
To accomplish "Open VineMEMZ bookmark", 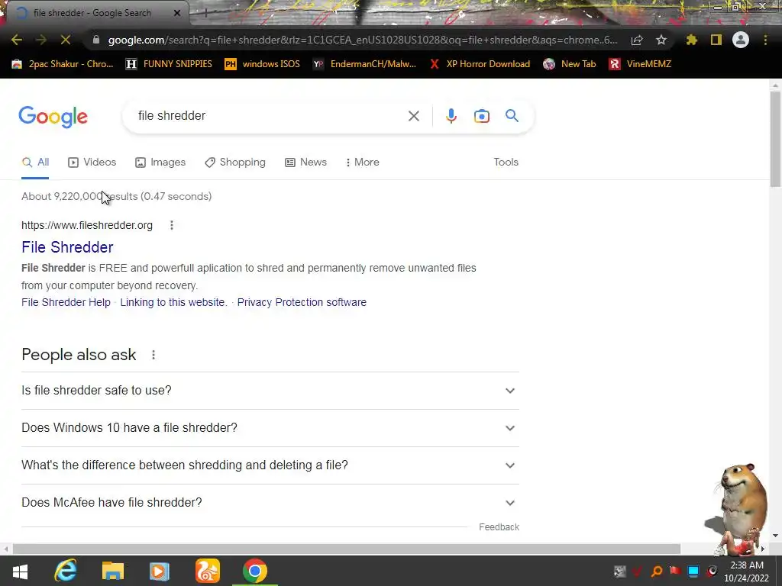I will (x=641, y=64).
